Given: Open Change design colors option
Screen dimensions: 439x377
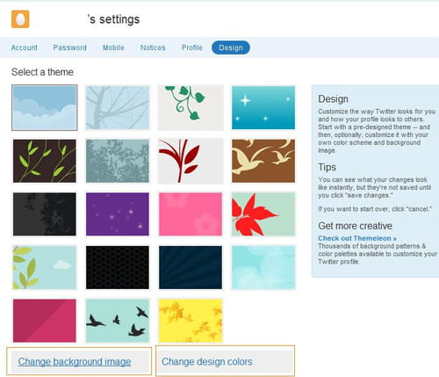Looking at the screenshot, I should click(x=207, y=362).
